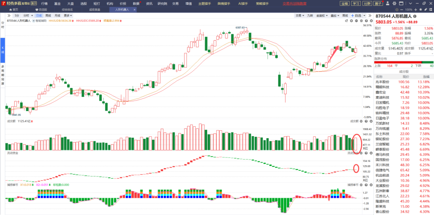
Task: Switch chart period to 5分
Action: click(17, 16)
